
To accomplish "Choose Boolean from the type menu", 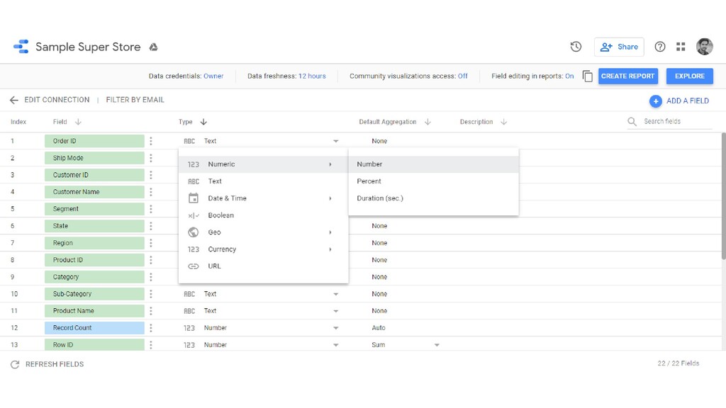I will click(220, 215).
